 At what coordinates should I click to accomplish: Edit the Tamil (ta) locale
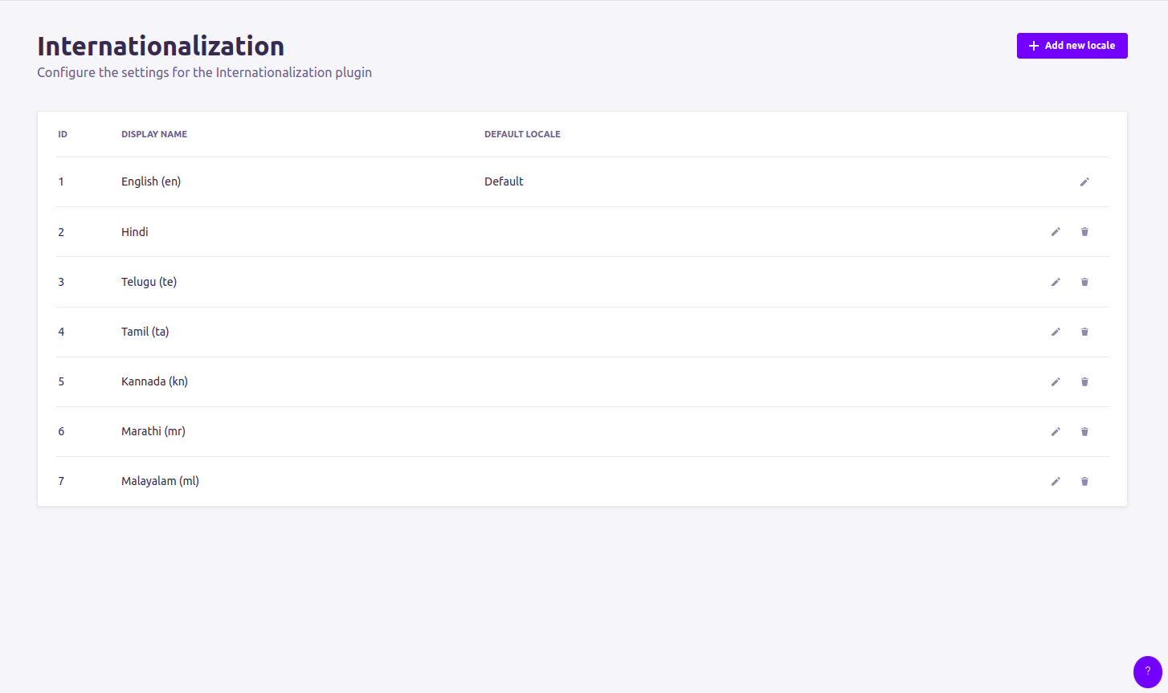(x=1056, y=332)
